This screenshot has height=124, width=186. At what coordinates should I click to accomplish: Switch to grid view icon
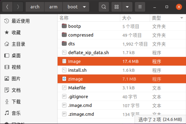pyautogui.click(x=117, y=7)
